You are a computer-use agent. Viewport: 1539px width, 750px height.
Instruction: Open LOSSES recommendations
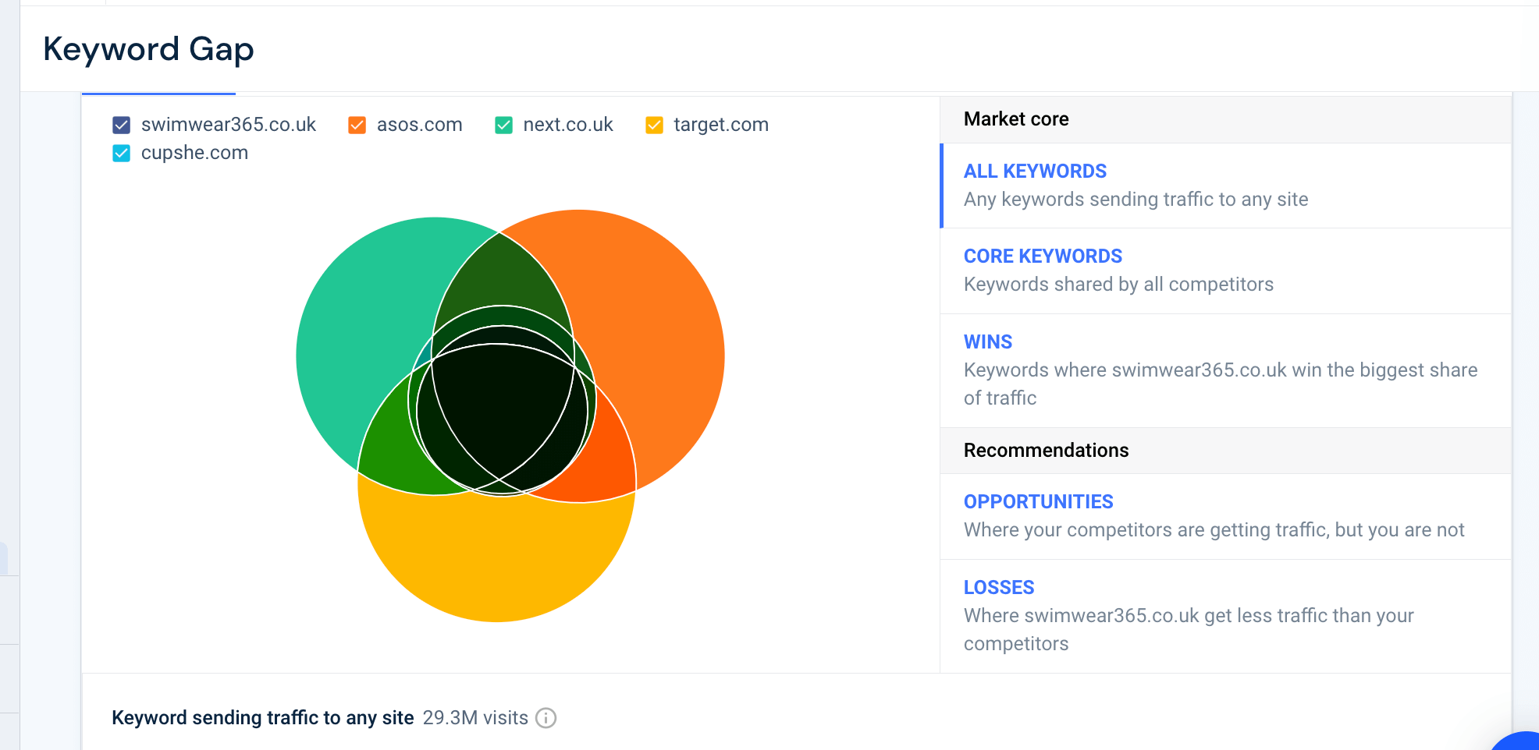pyautogui.click(x=1226, y=616)
